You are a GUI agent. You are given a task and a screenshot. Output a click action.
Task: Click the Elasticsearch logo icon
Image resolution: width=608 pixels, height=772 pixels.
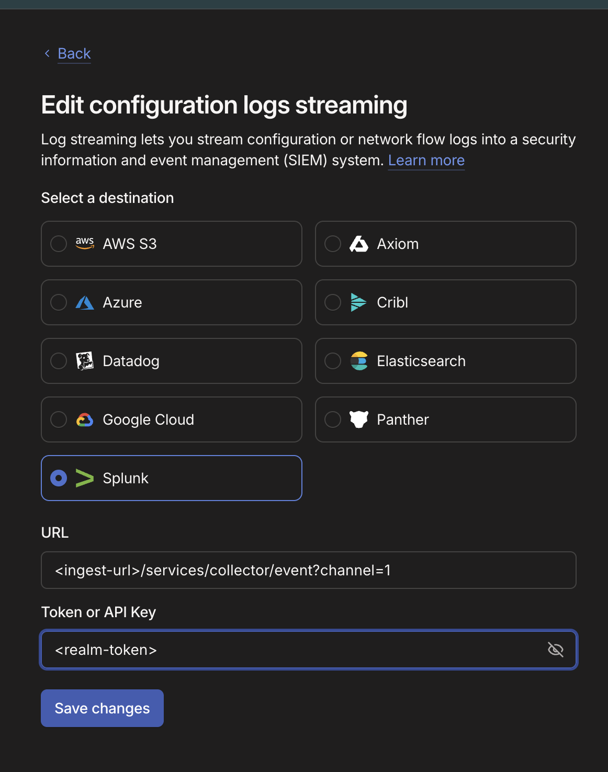359,361
